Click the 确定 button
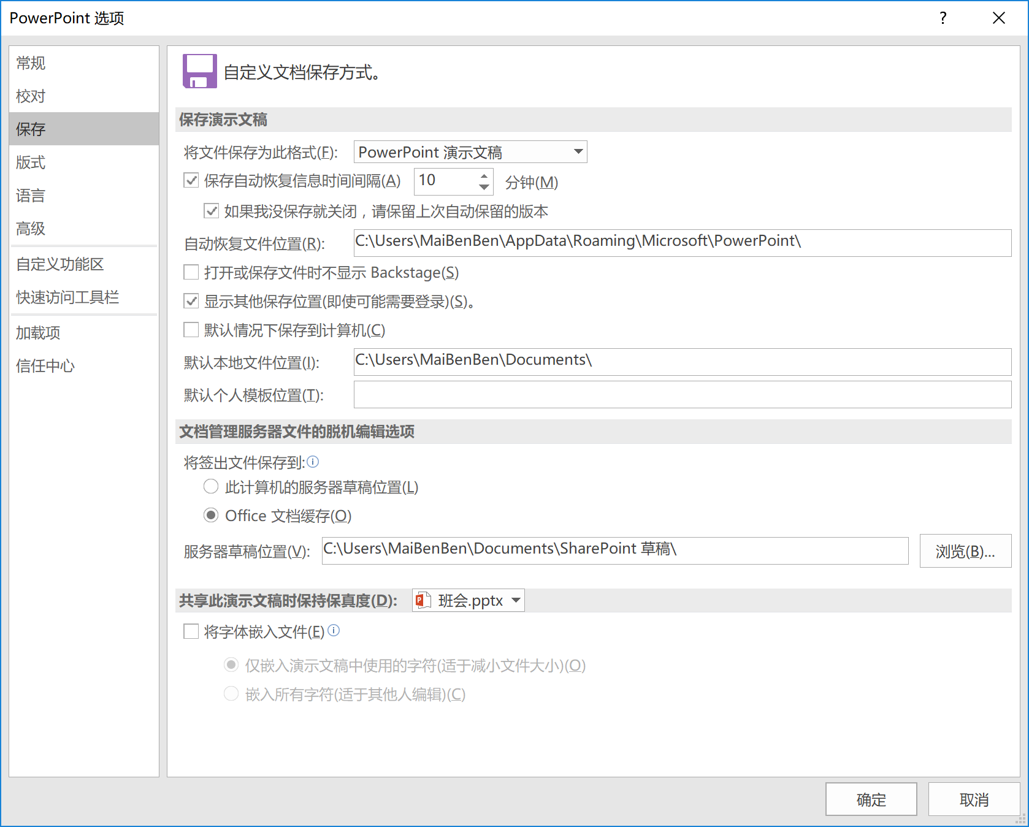 tap(871, 799)
